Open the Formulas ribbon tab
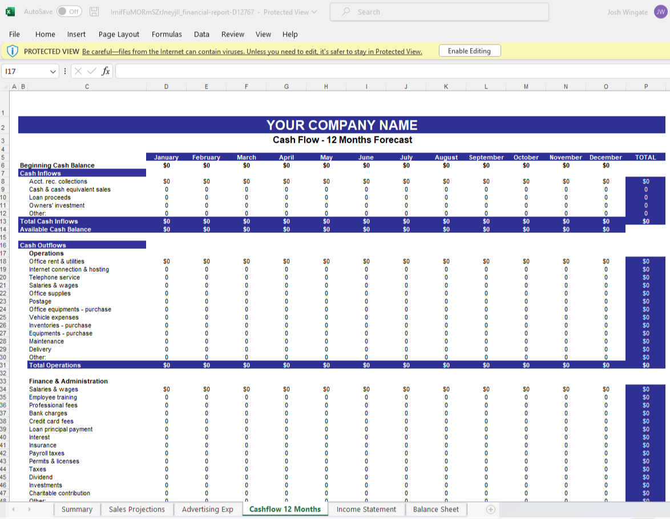Image resolution: width=670 pixels, height=519 pixels. pos(167,34)
